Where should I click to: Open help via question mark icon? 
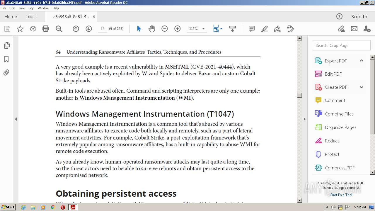point(339,16)
